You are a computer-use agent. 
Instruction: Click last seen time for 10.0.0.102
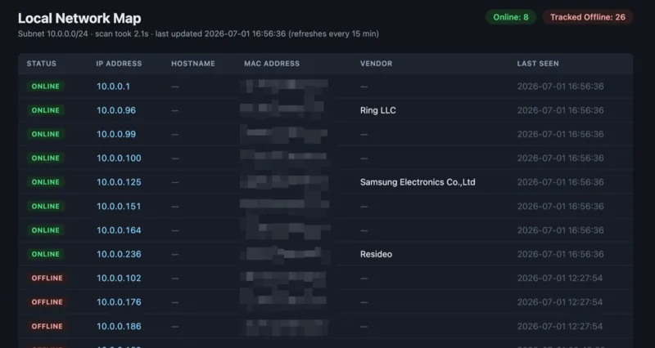[x=560, y=278]
